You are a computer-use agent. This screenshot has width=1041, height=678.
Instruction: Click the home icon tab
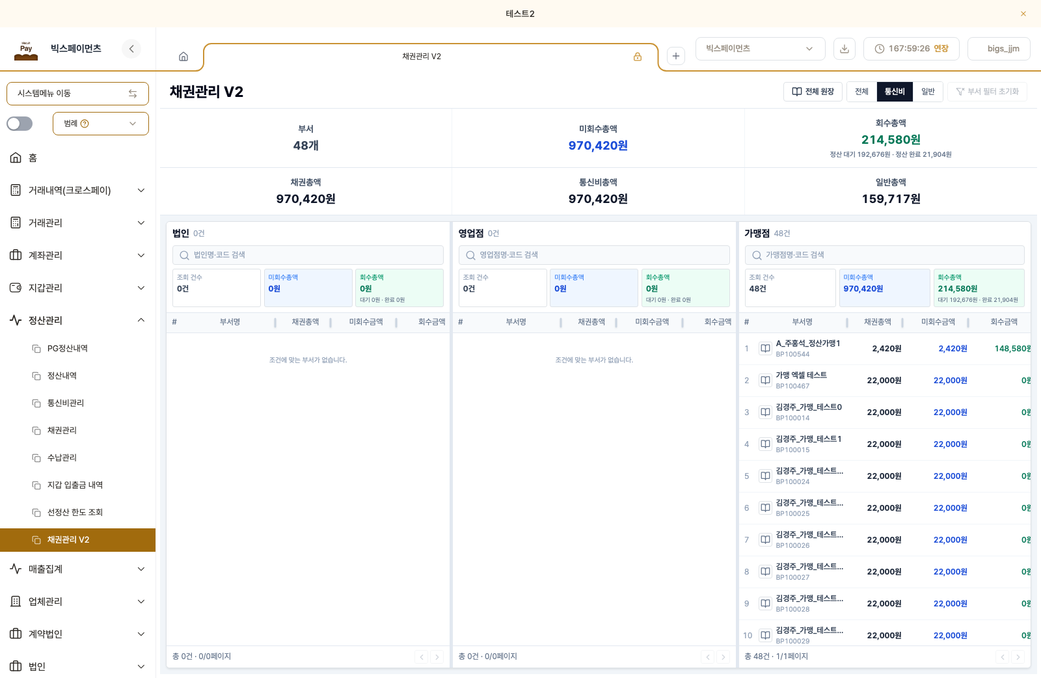click(183, 57)
